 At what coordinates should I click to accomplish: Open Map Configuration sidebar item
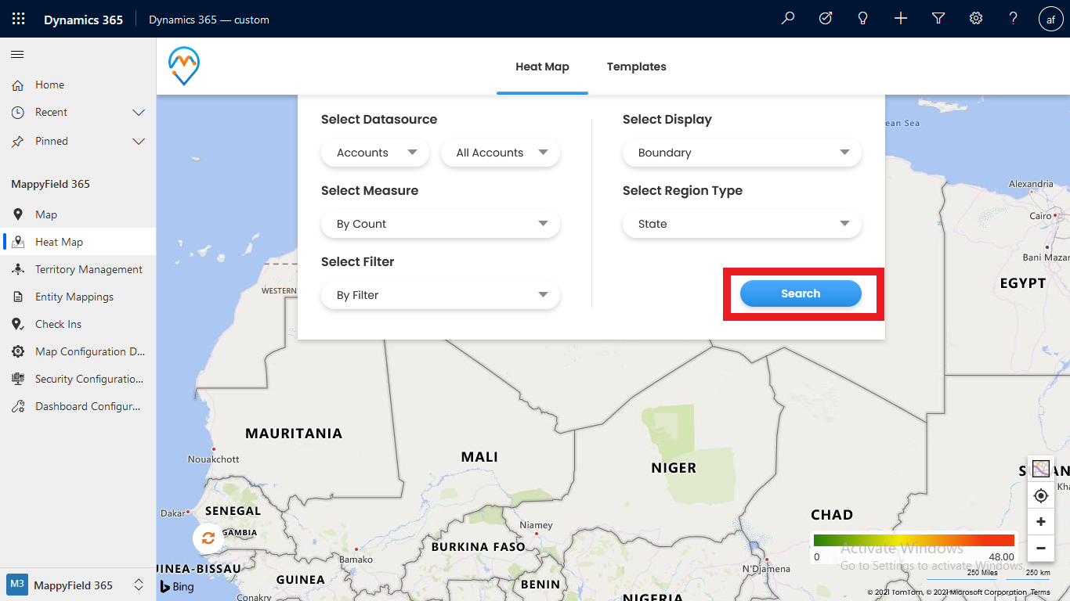point(78,351)
